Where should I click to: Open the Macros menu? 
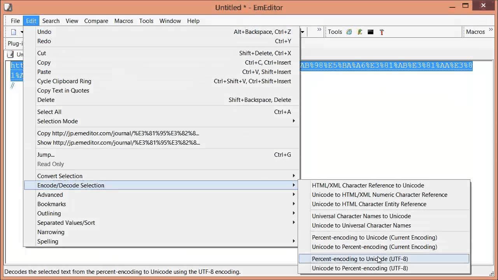point(124,21)
